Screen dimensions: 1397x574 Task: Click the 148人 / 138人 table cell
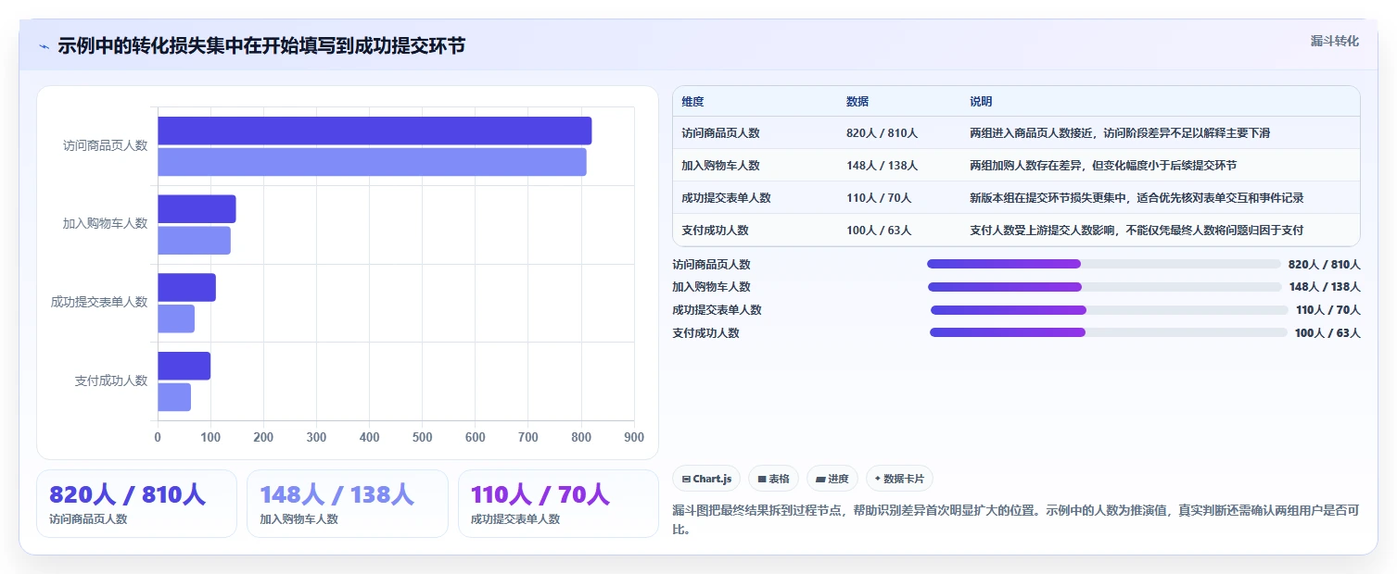click(x=882, y=166)
